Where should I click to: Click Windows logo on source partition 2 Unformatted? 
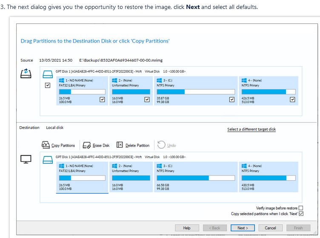pyautogui.click(x=114, y=80)
